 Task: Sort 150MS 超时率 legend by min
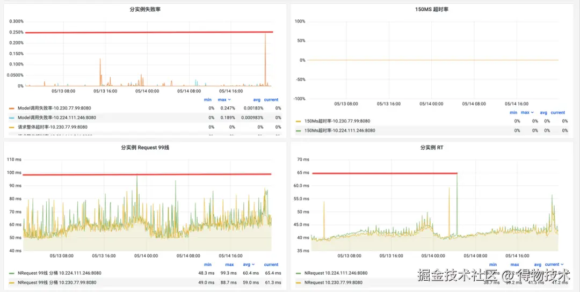513,113
